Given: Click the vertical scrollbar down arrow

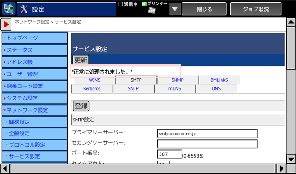Looking at the screenshot, I should pos(291,159).
